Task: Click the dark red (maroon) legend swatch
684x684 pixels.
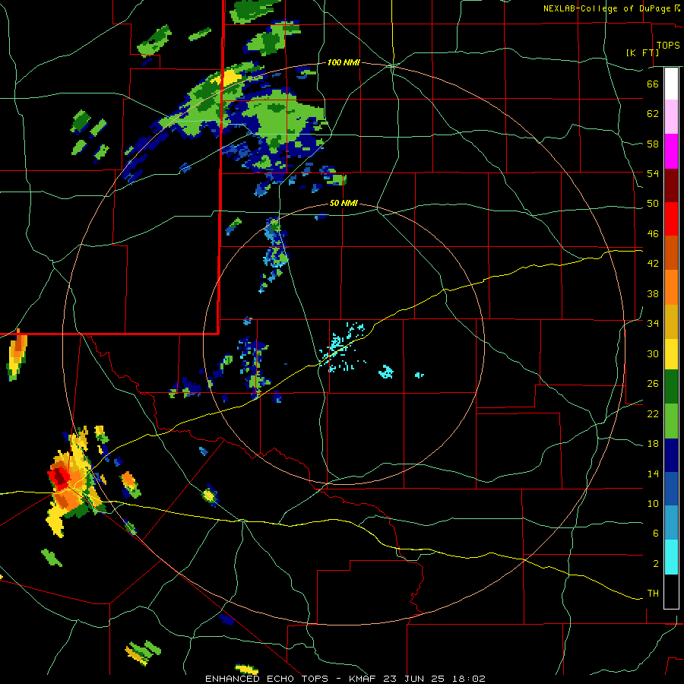Action: click(671, 185)
